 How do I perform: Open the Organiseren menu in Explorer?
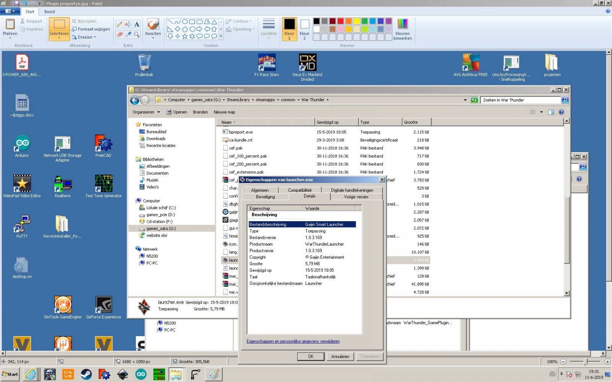tap(146, 112)
